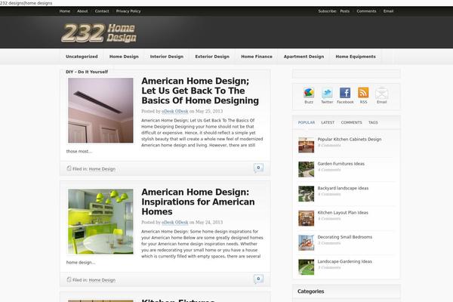The image size is (453, 302).
Task: Click Landscape Gardening Ideas thumbnail
Action: (x=307, y=267)
